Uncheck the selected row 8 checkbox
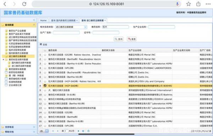Image resolution: width=213 pixels, height=136 pixels. tap(45, 86)
